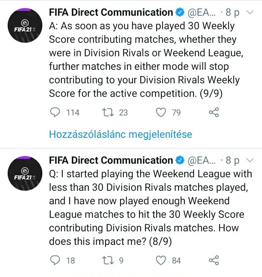Like the (9/9) answer tweet
The image size is (262, 277).
(161, 113)
